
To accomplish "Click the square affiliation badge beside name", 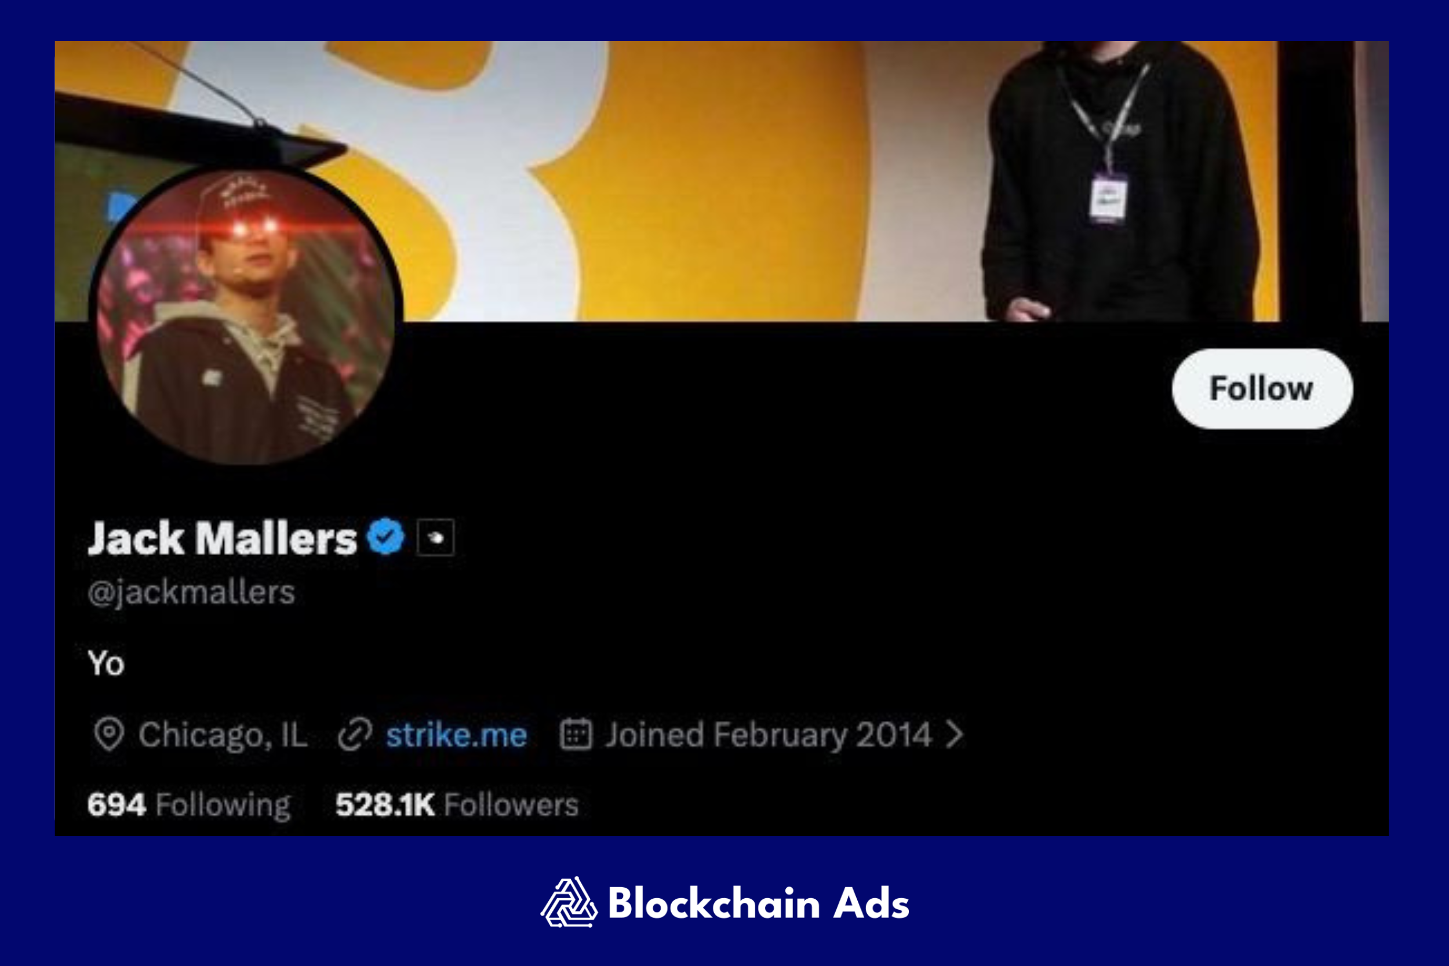I will (435, 537).
